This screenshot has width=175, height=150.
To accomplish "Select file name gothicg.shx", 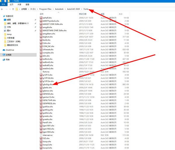I will tap(48, 110).
